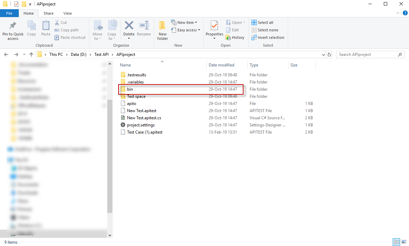Viewport: 409px width, 246px height.
Task: Click the Search APIproject field
Action: (366, 55)
